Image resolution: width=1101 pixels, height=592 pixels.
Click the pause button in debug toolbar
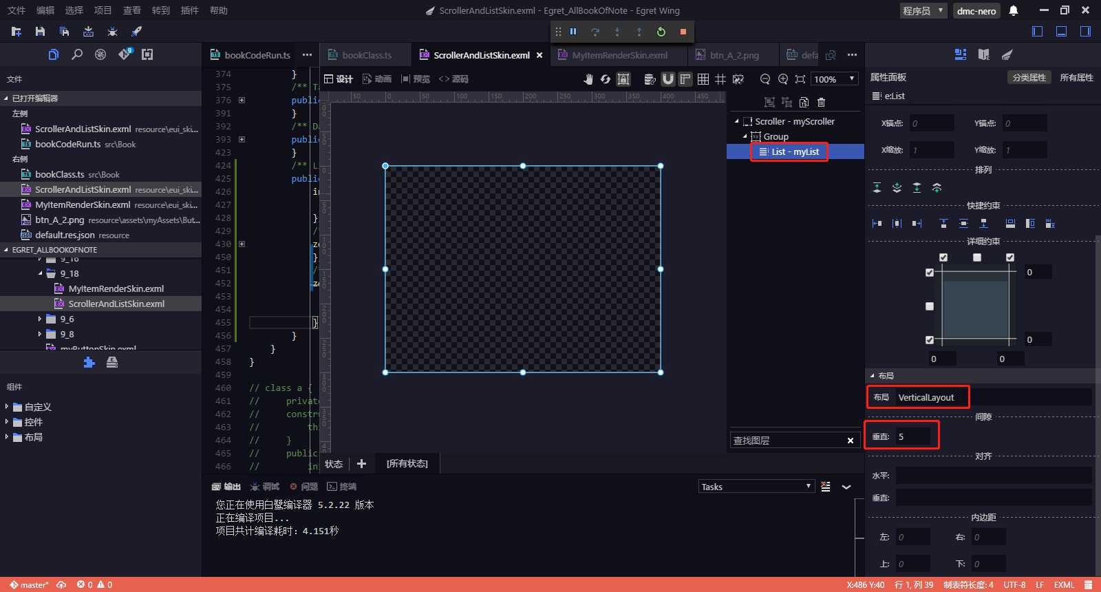(573, 32)
